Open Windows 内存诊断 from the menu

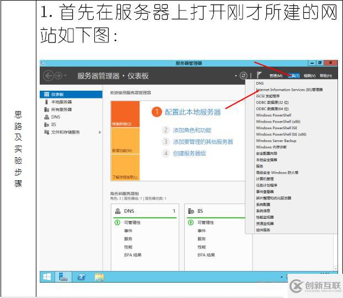(271, 147)
